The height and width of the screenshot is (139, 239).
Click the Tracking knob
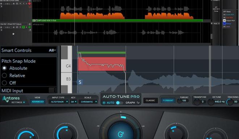pos(230,102)
